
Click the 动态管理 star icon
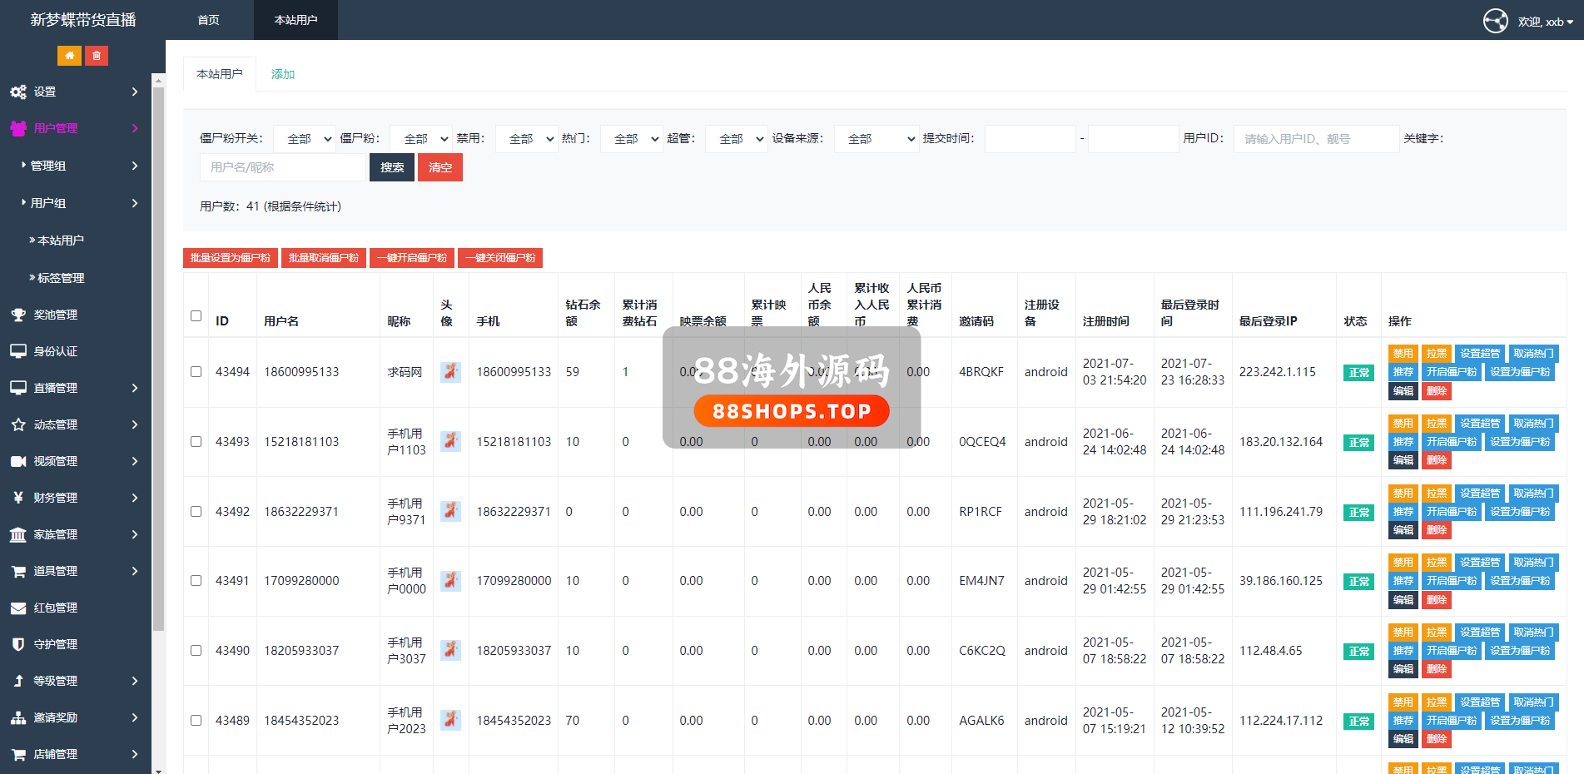click(x=18, y=424)
